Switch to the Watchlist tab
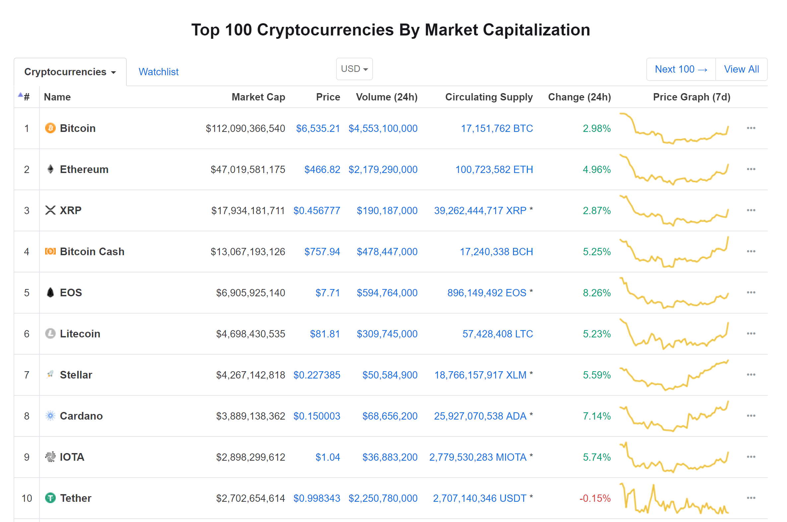 (x=159, y=72)
